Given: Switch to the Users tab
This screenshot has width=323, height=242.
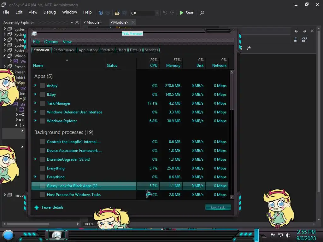Looking at the screenshot, I should tap(122, 50).
